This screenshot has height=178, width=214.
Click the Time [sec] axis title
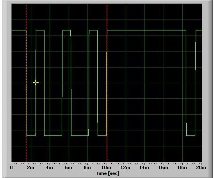point(108,173)
